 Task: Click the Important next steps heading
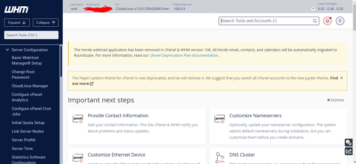coord(101,100)
